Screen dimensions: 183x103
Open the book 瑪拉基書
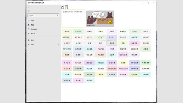135,55
